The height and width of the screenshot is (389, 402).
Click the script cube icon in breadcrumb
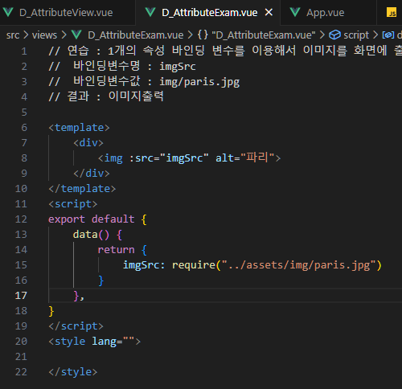[x=334, y=35]
